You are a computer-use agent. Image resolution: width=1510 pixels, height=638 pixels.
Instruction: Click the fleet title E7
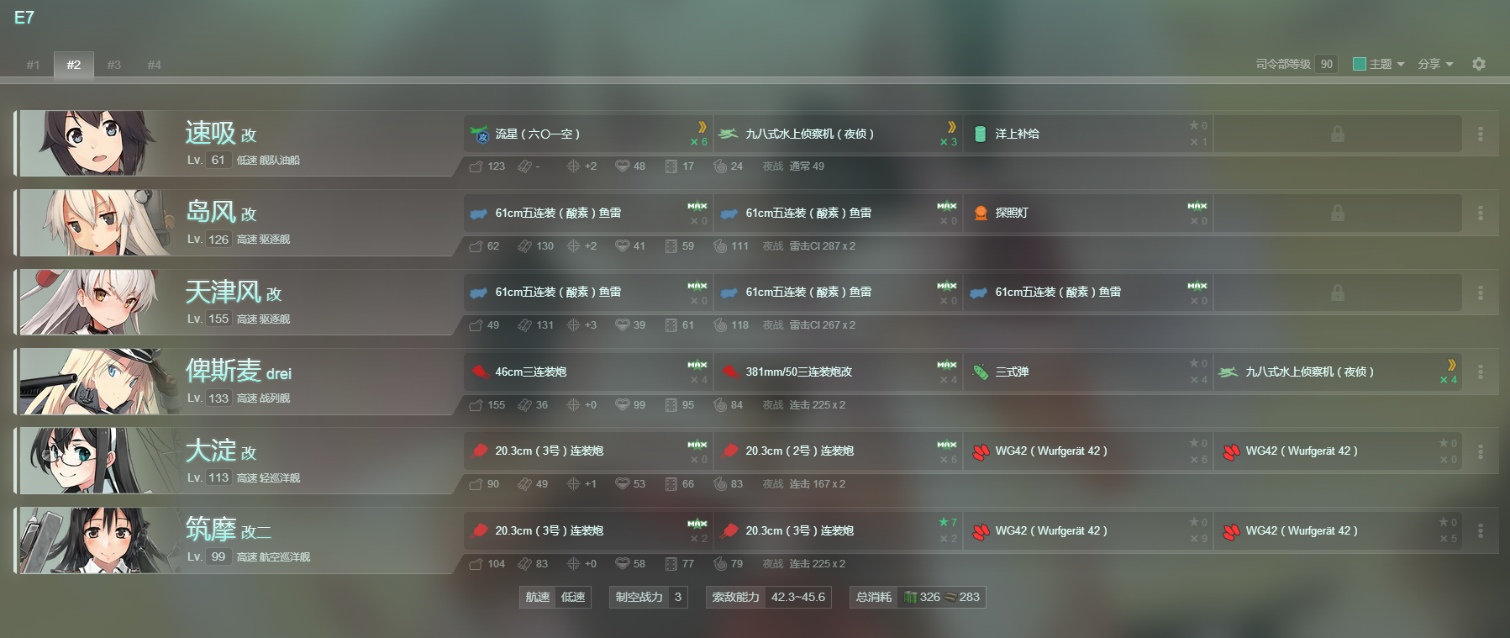(x=24, y=18)
